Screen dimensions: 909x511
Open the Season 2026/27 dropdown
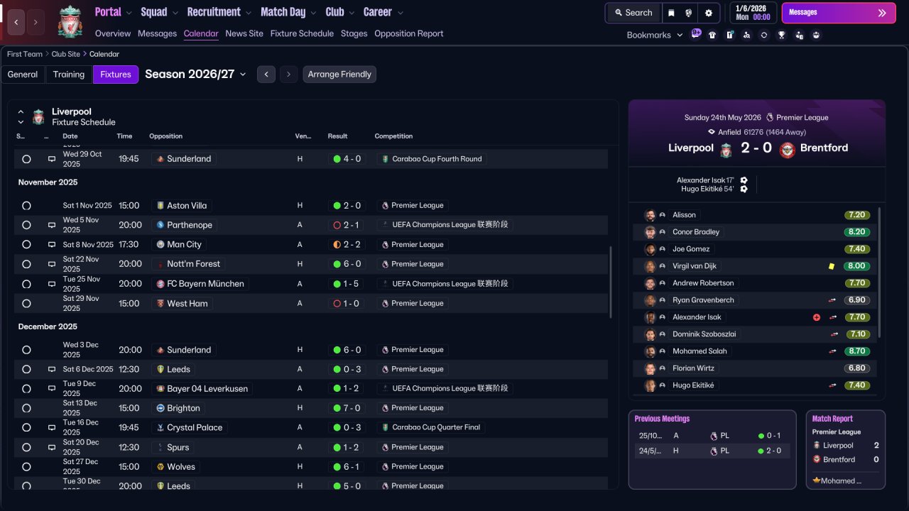coord(195,75)
